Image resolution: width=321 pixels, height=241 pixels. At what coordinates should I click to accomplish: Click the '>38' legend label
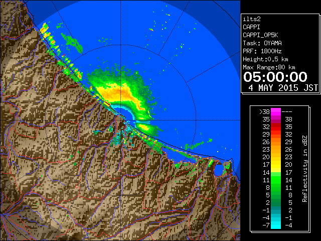tap(264, 111)
